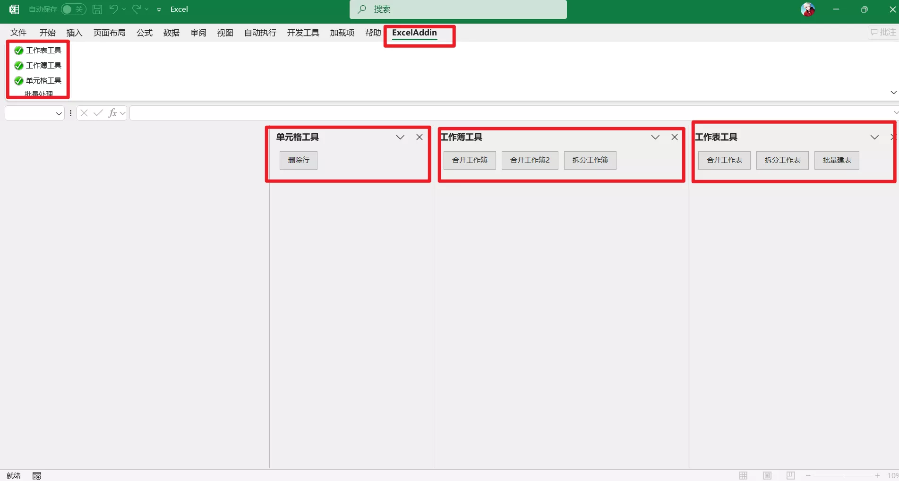
Task: Switch to the 数据 tab
Action: (x=171, y=33)
